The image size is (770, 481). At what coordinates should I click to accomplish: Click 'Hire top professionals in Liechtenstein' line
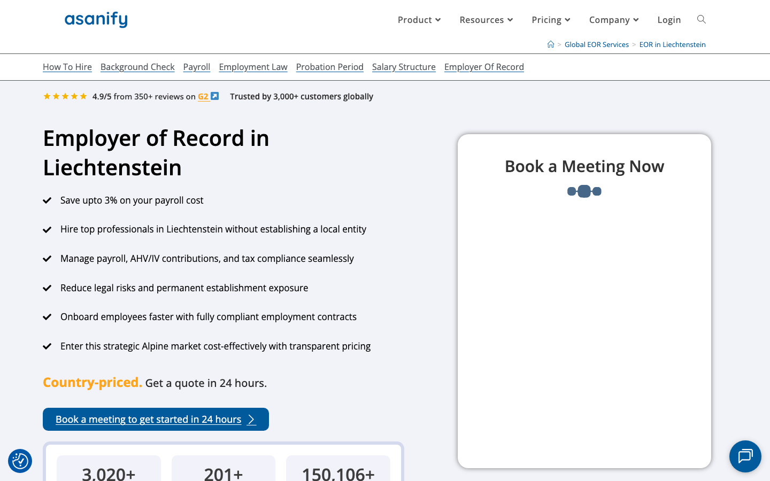click(x=213, y=229)
